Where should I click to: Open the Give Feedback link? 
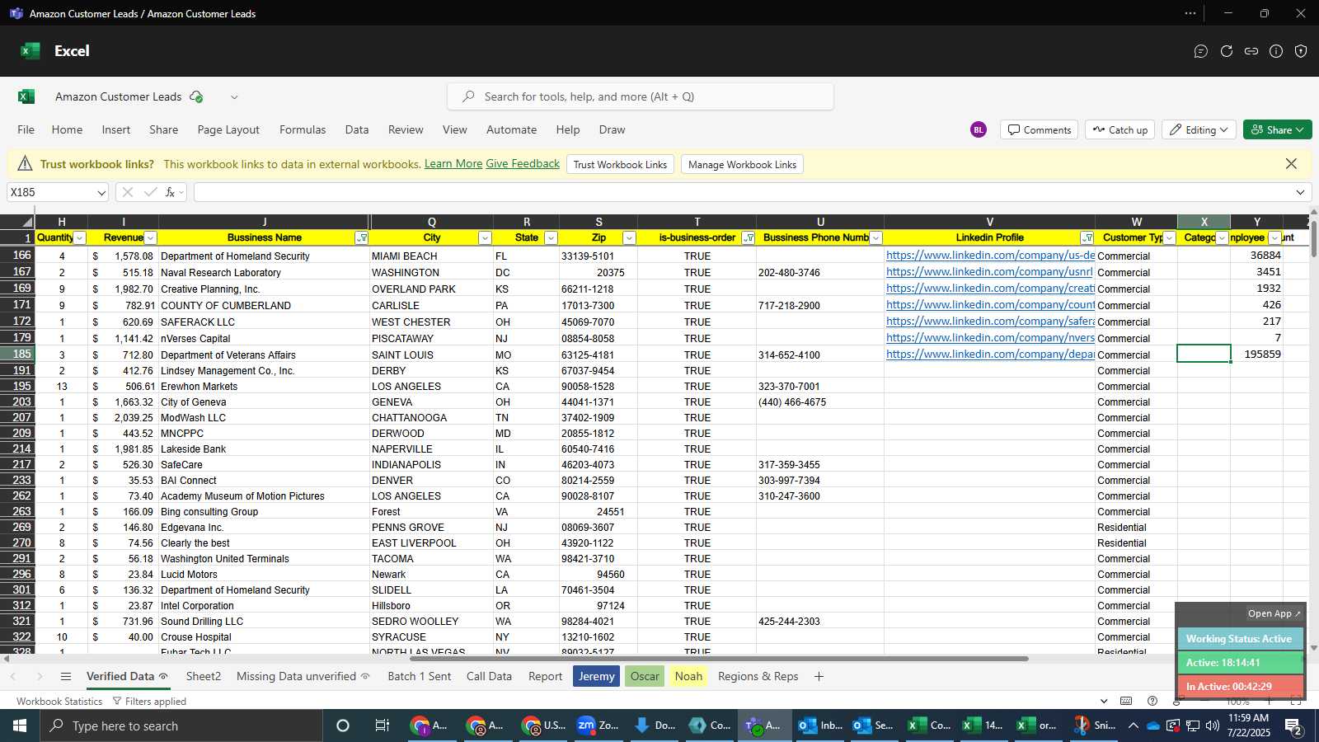(x=523, y=164)
